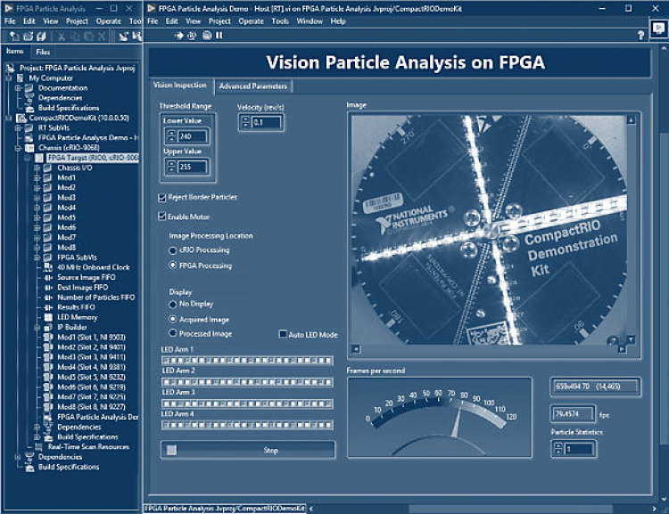Pause execution with the Pause icon
Image resolution: width=669 pixels, height=514 pixels.
(x=219, y=36)
